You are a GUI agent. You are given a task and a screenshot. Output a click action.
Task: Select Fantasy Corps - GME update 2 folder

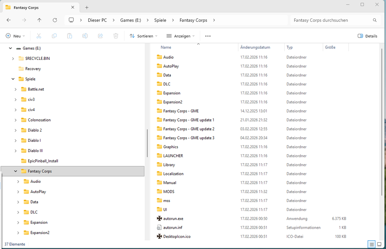188,129
